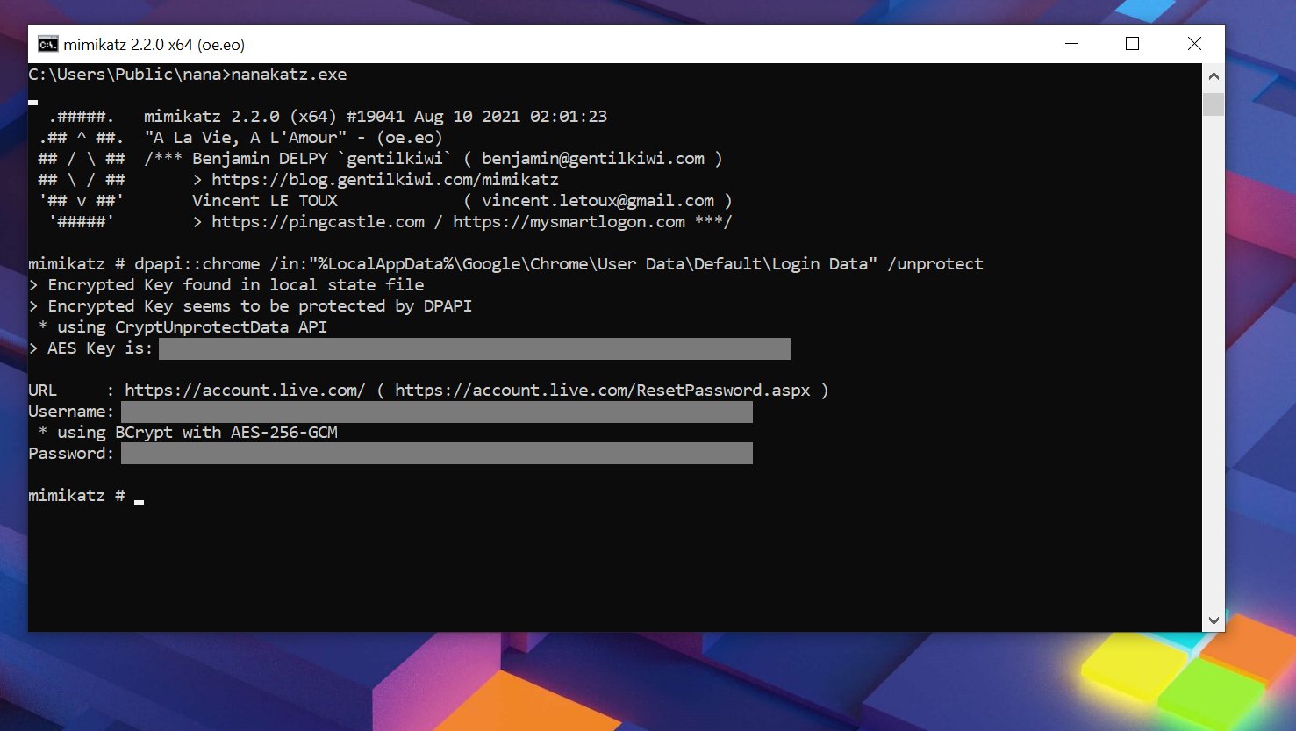1296x731 pixels.
Task: Click the 'Password:' label
Action: (71, 454)
